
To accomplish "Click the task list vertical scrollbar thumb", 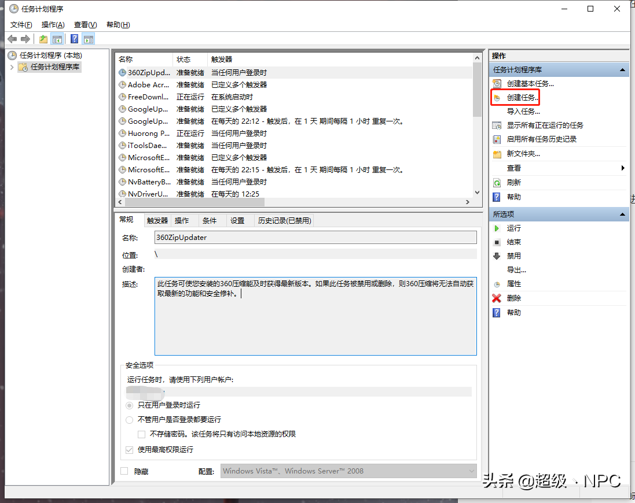I will click(x=477, y=90).
